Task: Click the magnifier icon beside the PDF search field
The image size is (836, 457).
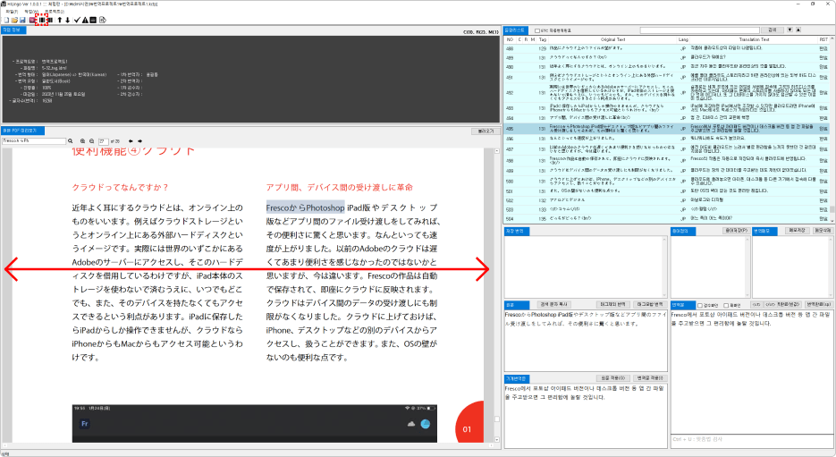Action: tap(70, 141)
